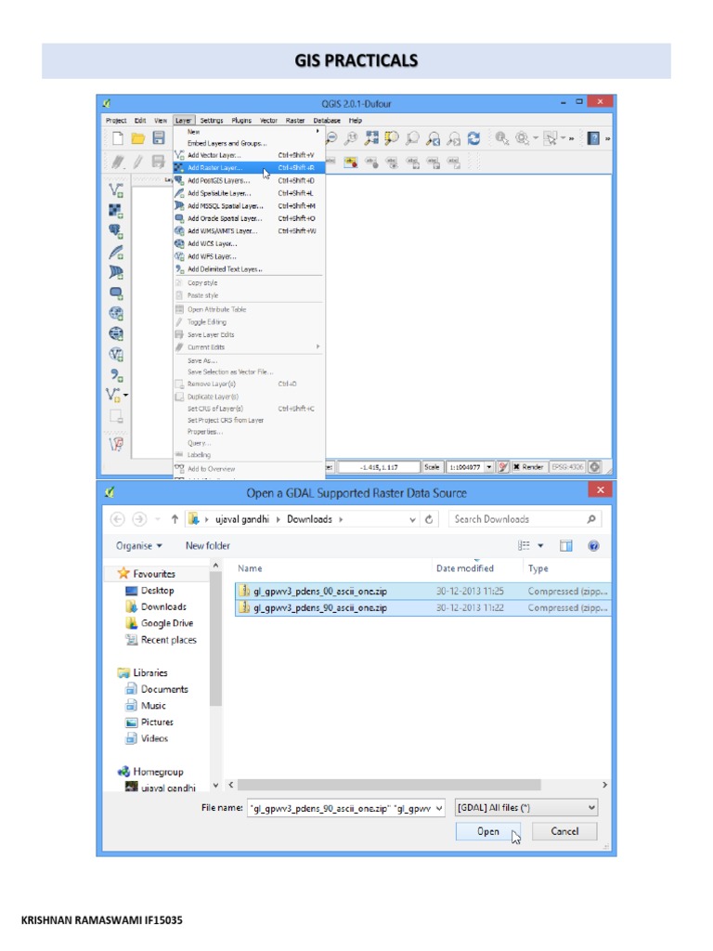Click the Help book icon in toolbar
Viewport: 713px width, 951px height.
pos(593,138)
